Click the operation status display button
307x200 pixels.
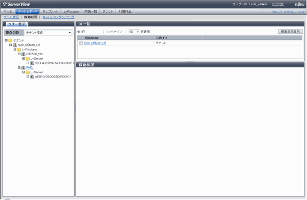[290, 32]
